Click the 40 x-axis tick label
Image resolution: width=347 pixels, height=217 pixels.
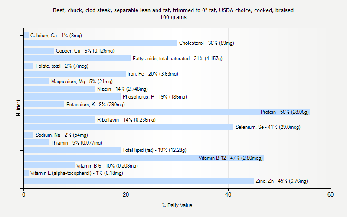point(228,194)
